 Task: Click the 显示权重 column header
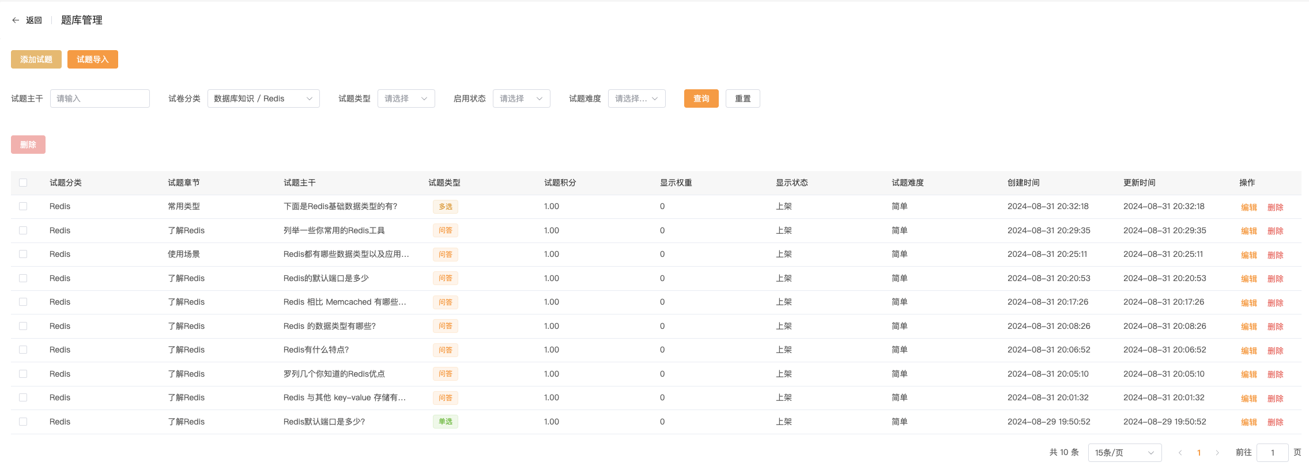(x=676, y=183)
